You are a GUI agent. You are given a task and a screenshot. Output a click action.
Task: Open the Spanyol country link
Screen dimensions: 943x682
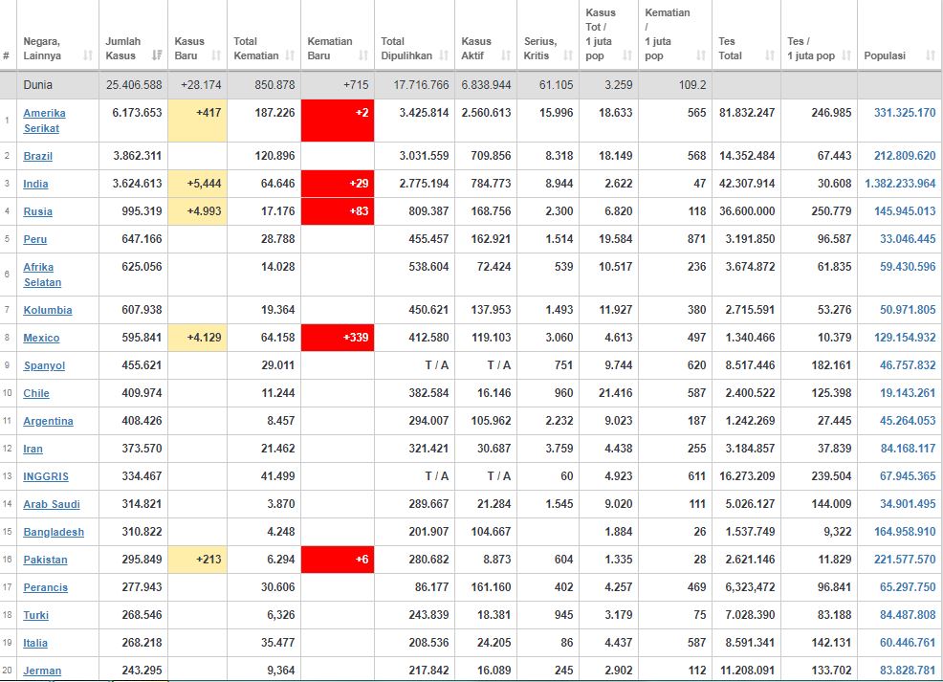click(x=45, y=365)
